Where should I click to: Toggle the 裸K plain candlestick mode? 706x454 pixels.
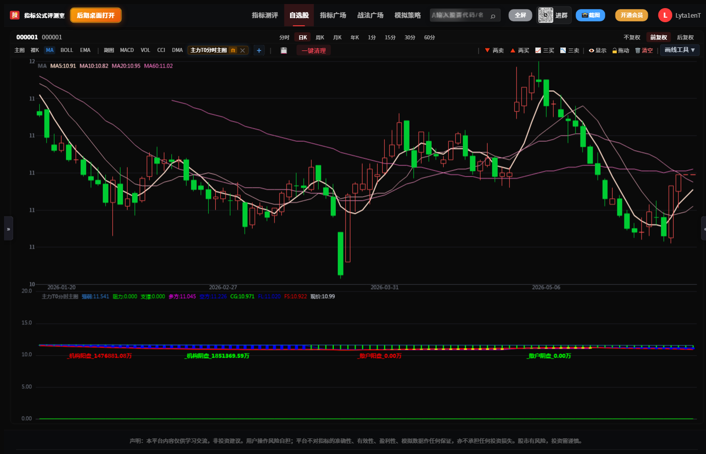point(34,50)
